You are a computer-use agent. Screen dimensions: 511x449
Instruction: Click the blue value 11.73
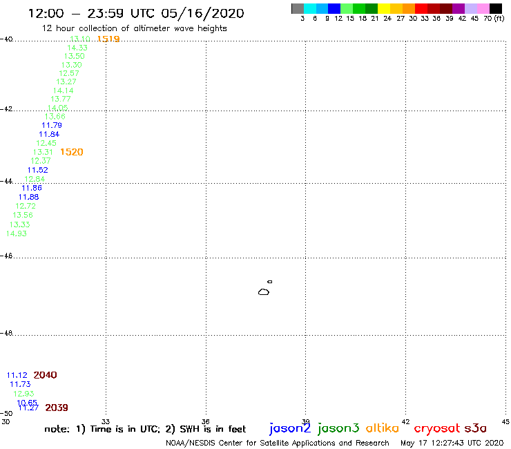(20, 384)
